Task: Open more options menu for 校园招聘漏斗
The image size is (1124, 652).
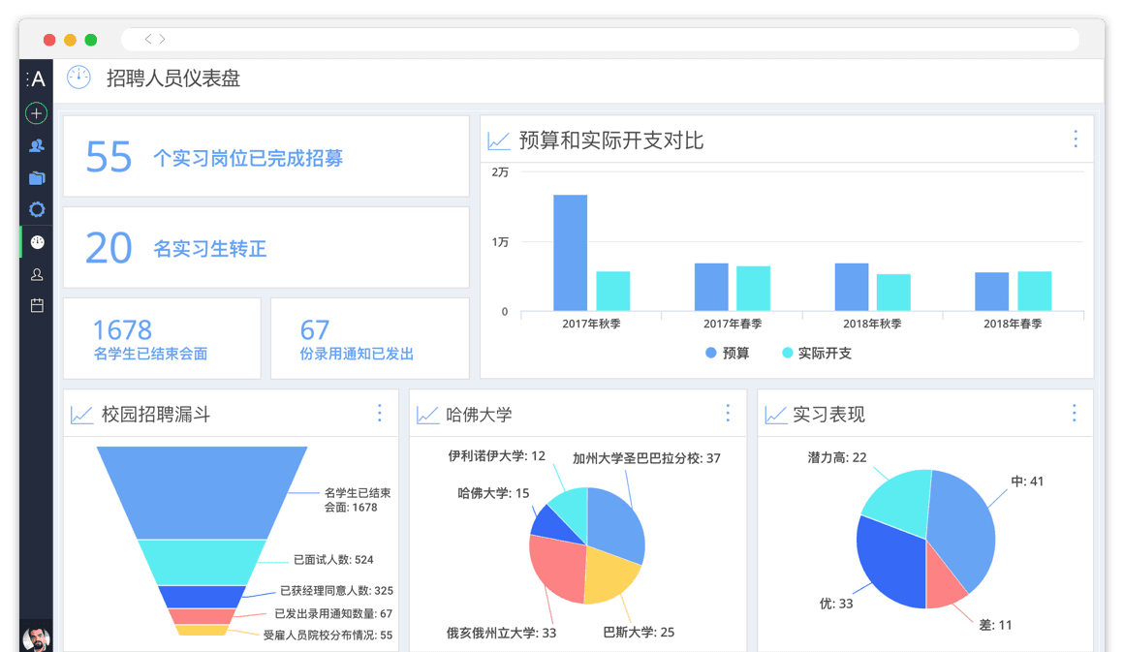Action: 379,413
